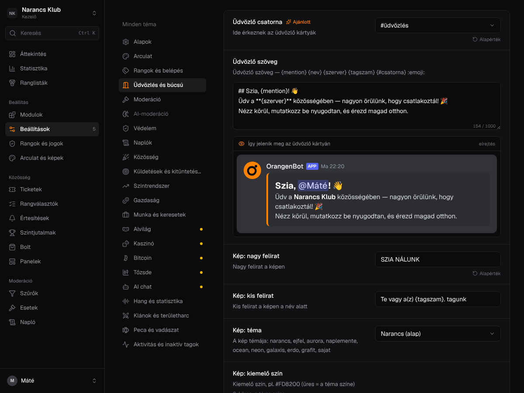Image resolution: width=524 pixels, height=393 pixels.
Task: Click the Te vagy a(z) {tagszam}. tagunk field
Action: 438,299
